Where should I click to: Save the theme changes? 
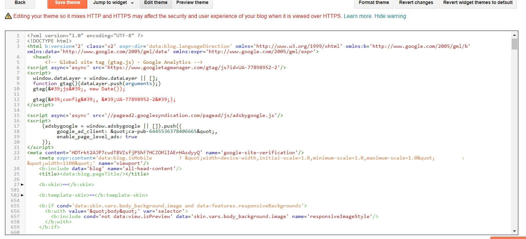coord(67,3)
